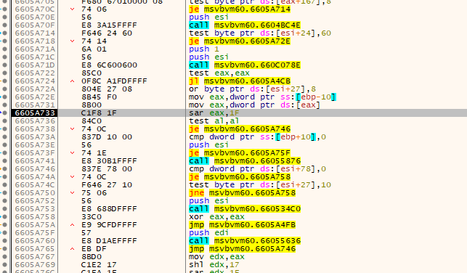Toggle breakpoint dot at address 6605A75A

(x=5, y=225)
